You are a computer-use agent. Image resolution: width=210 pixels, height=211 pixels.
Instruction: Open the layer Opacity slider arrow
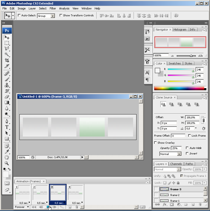point(204,169)
